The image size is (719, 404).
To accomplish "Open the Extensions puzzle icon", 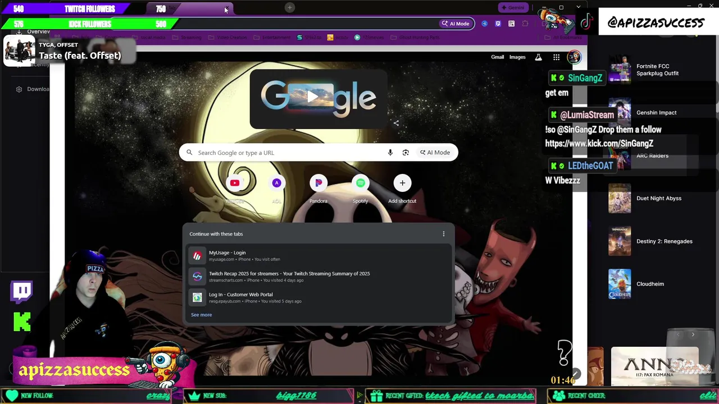I will (525, 24).
